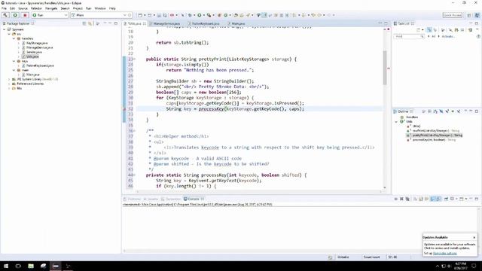Close the Updates Available popup

click(x=474, y=238)
